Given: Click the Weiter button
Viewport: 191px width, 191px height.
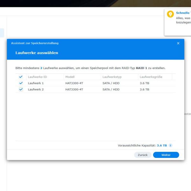Looking at the screenshot, I should pos(166,155).
